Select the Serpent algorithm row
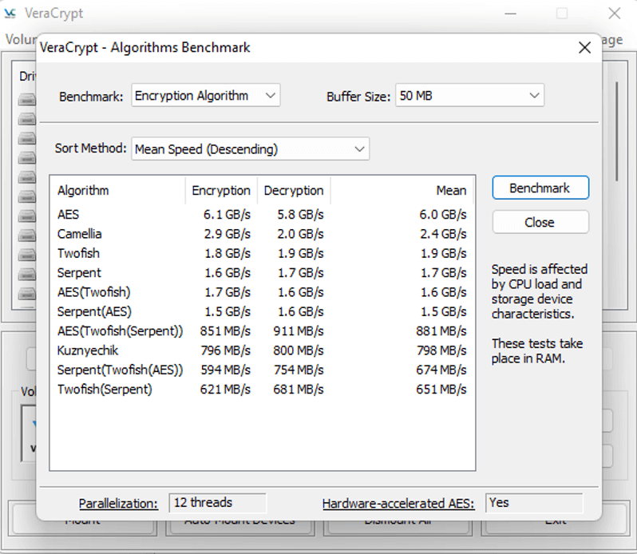Viewport: 637px width, 554px height. 262,272
